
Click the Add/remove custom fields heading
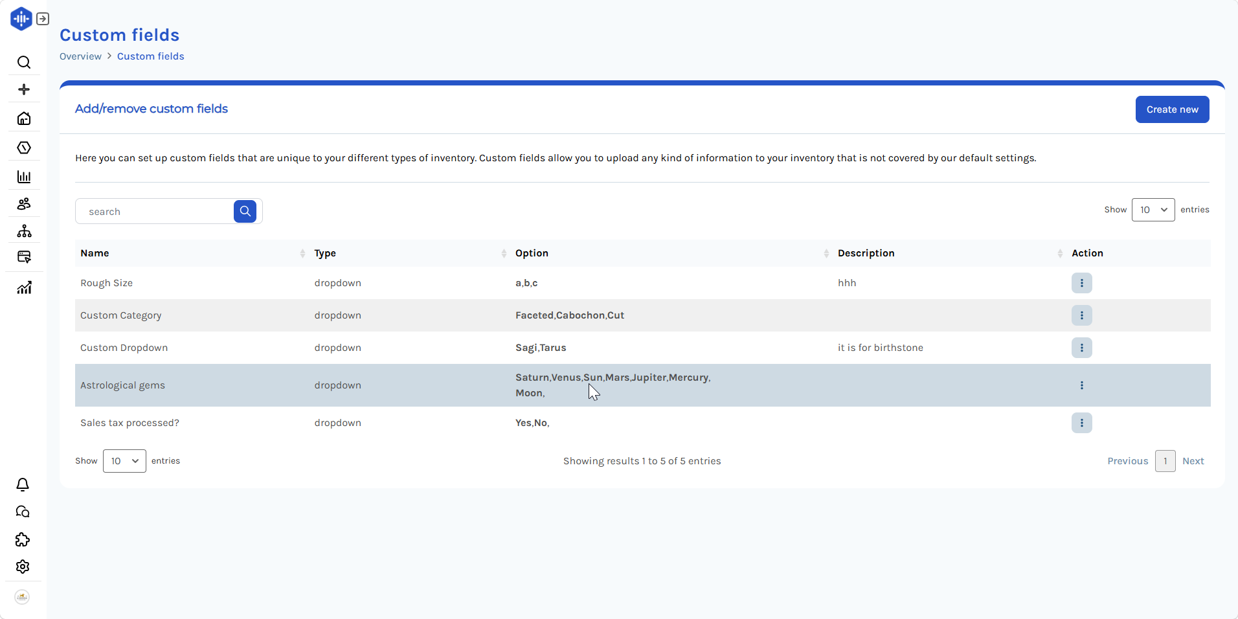click(x=152, y=109)
